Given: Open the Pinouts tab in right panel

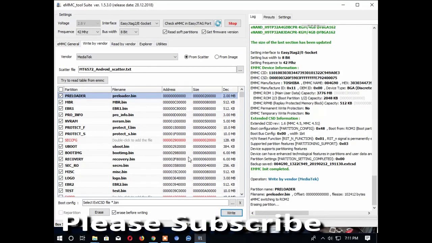Looking at the screenshot, I should click(x=269, y=17).
